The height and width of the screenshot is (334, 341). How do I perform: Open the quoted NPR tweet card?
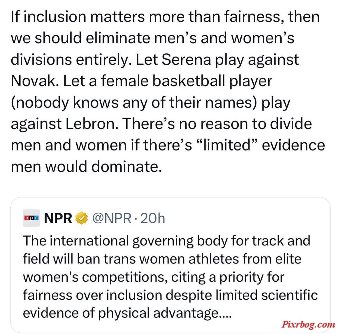(170, 265)
